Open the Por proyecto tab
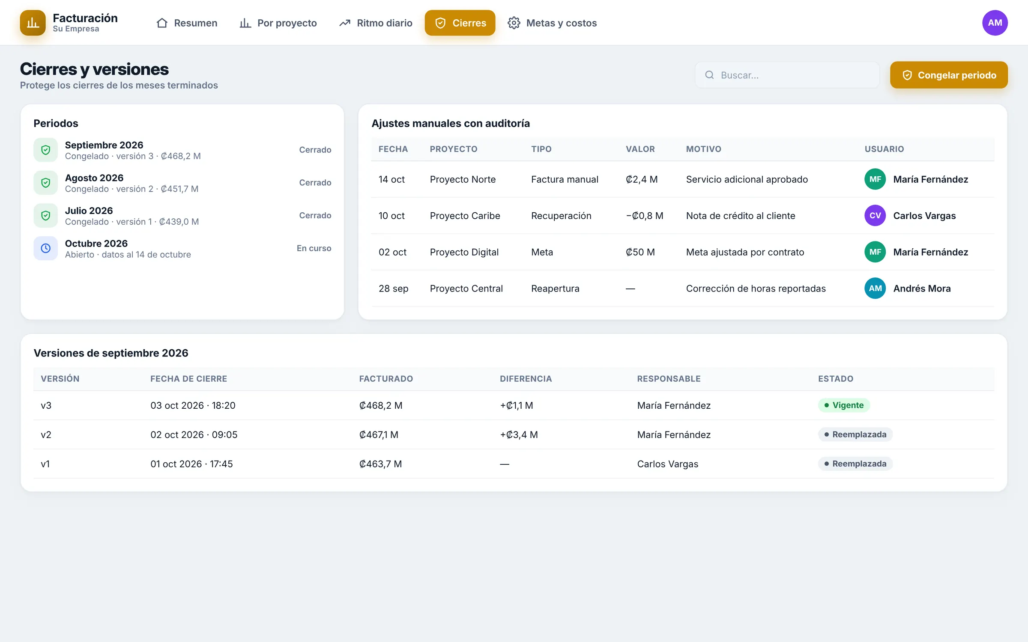 point(278,23)
